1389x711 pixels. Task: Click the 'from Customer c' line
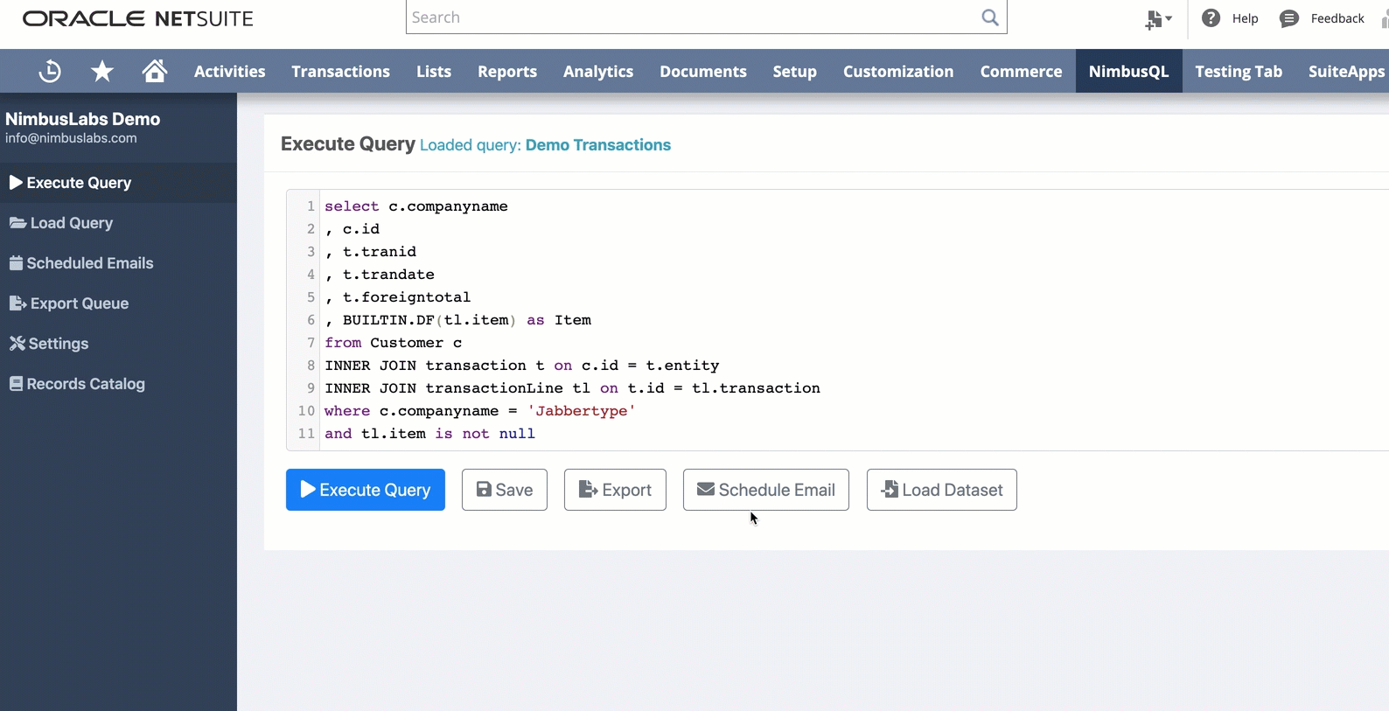394,343
